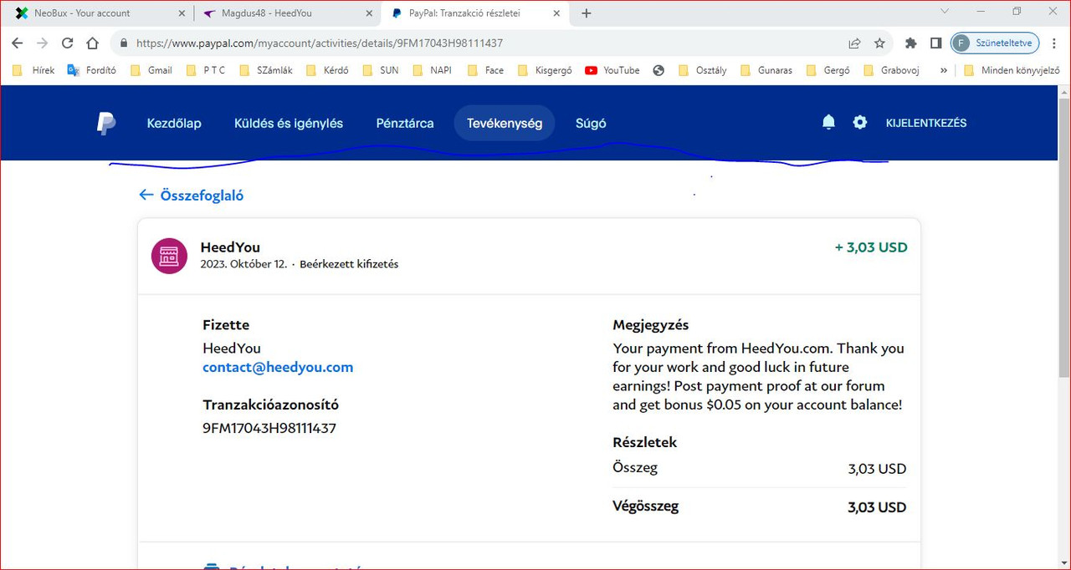The width and height of the screenshot is (1071, 570).
Task: Open the YouTube bookmark
Action: pyautogui.click(x=612, y=70)
